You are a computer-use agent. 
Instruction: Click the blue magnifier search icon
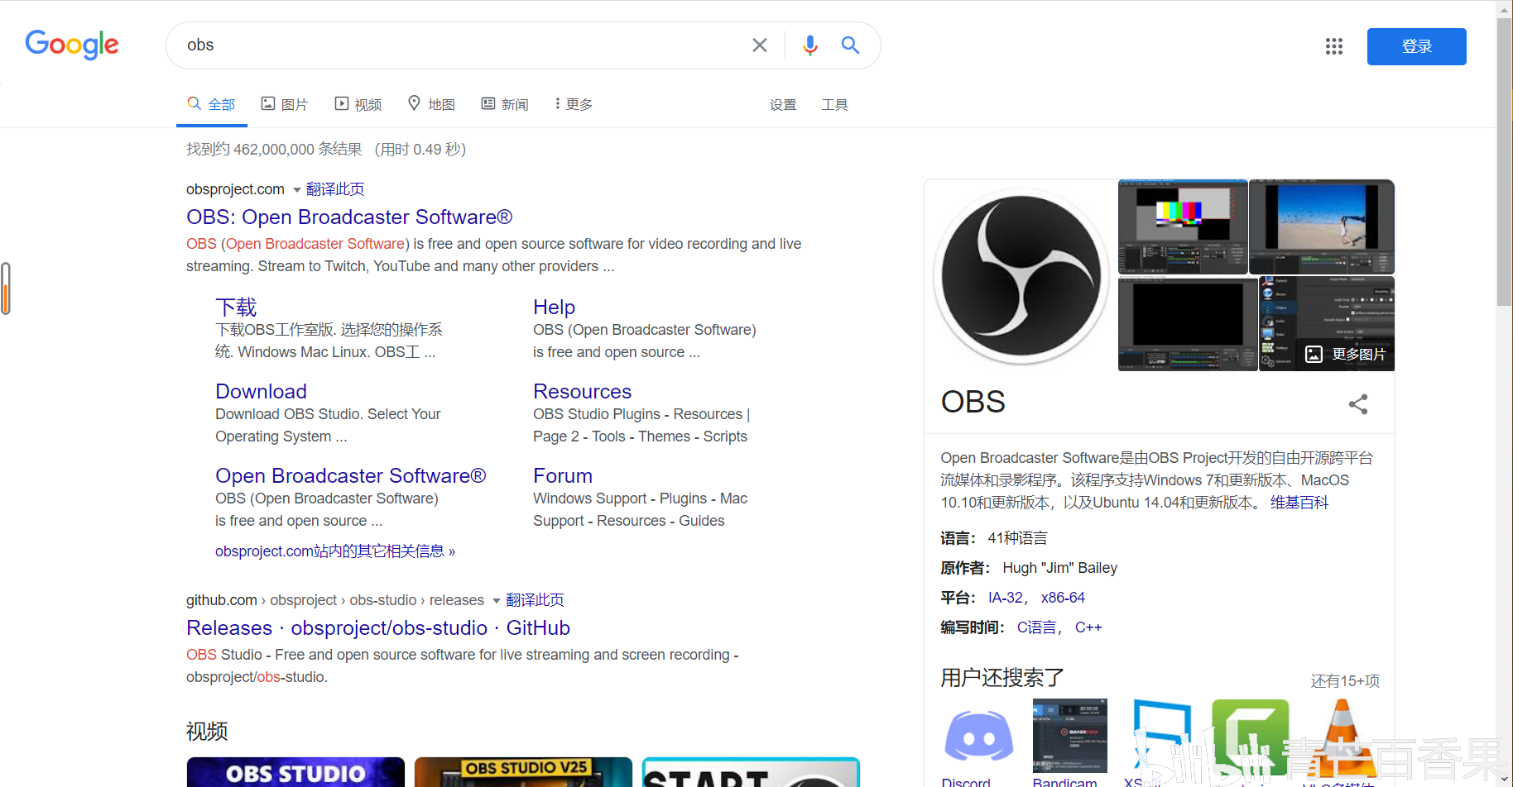coord(850,45)
